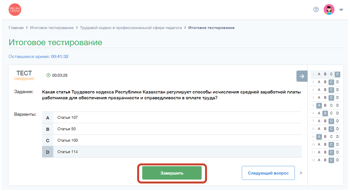The image size is (350, 191).
Task: Open Трудовой кодекс в профессиональной сфере педагога breadcrumb
Action: coord(131,28)
